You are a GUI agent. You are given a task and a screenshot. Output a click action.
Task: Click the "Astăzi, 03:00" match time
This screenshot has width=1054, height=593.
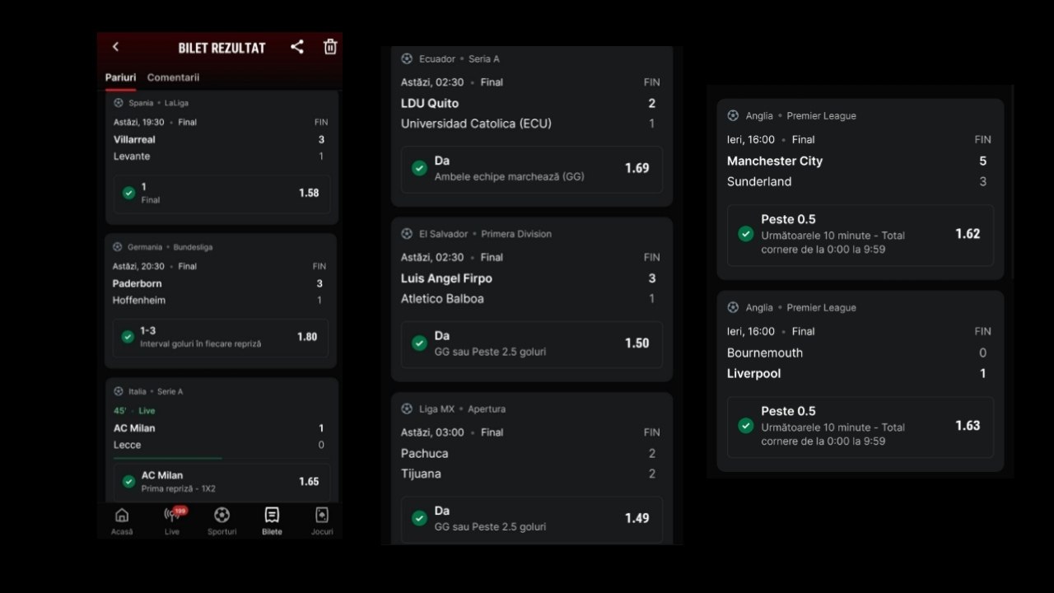pos(432,432)
